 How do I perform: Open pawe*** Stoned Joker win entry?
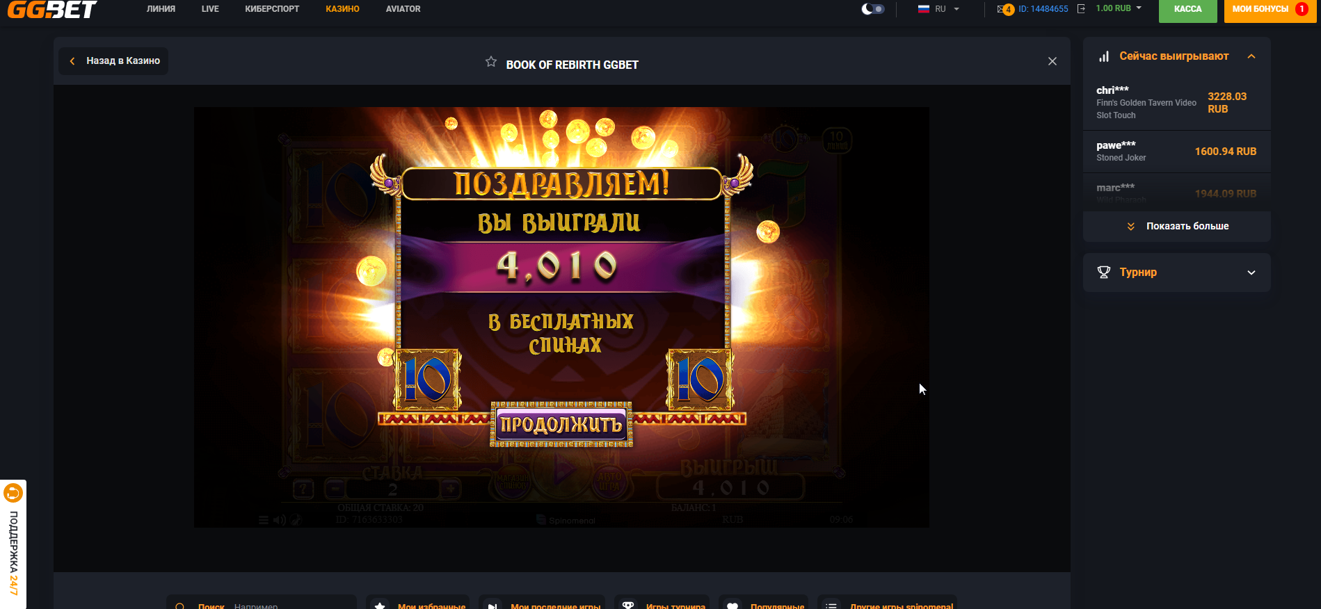[1177, 152]
